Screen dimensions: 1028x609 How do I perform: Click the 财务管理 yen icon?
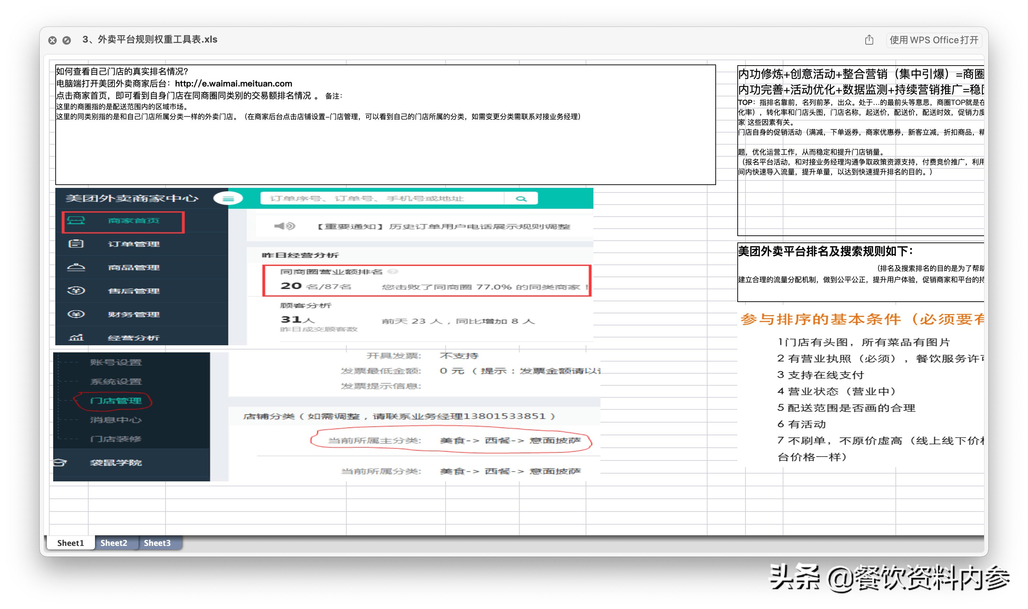[76, 314]
